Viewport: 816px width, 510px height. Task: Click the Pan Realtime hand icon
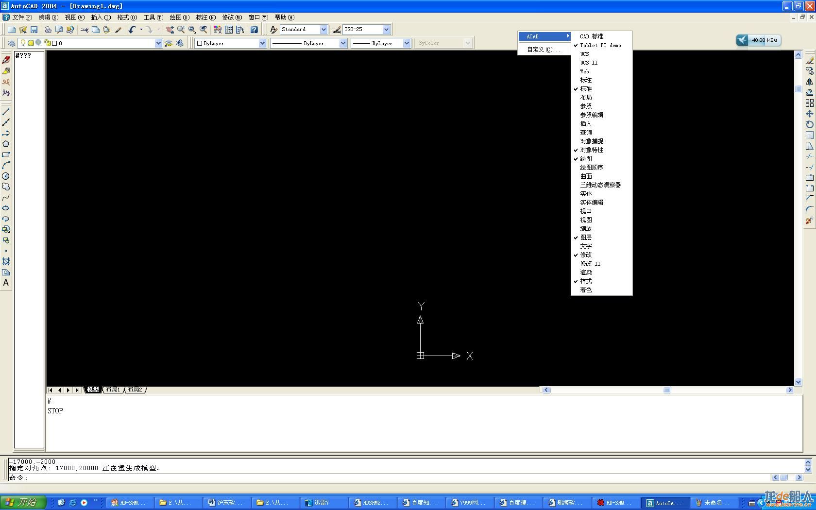[170, 30]
